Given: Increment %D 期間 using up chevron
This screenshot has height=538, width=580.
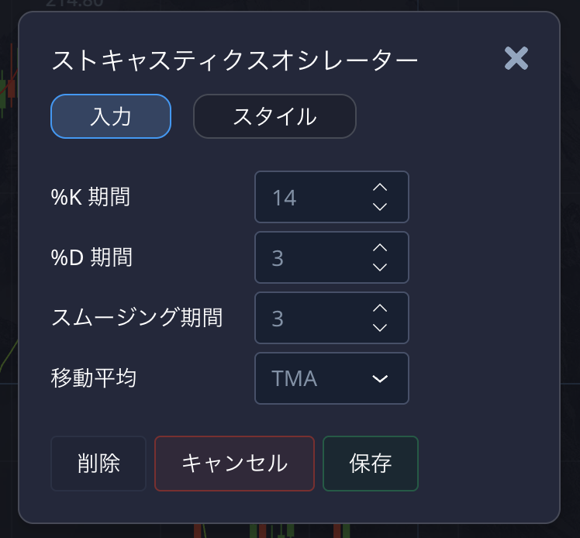Looking at the screenshot, I should click(379, 248).
